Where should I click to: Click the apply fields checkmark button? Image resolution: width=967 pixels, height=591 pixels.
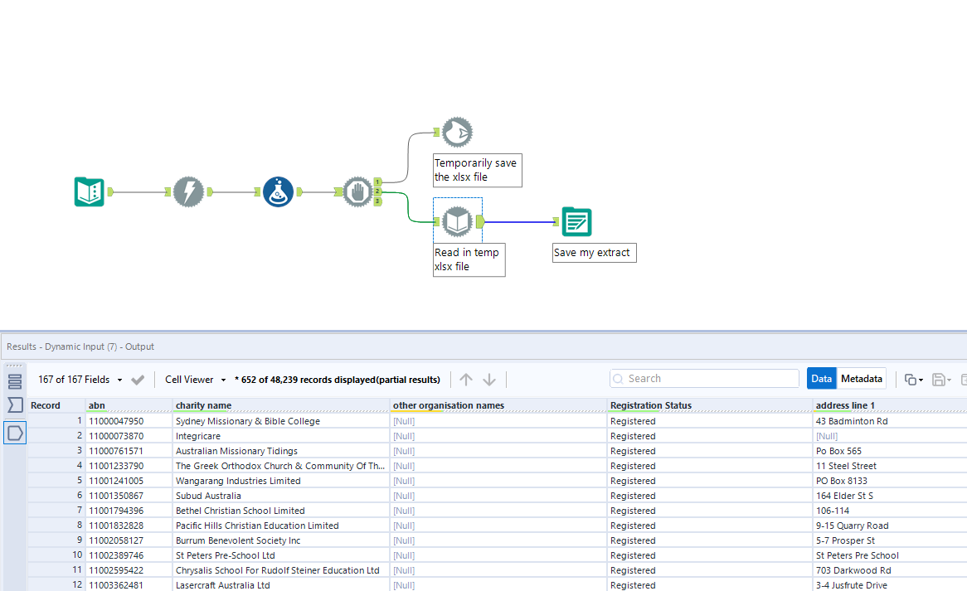click(138, 379)
